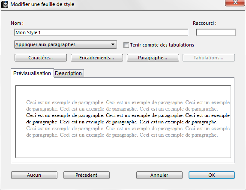The image size is (246, 190).
Task: Click the Nom field containing Mon Style 1
Action: tap(101, 32)
